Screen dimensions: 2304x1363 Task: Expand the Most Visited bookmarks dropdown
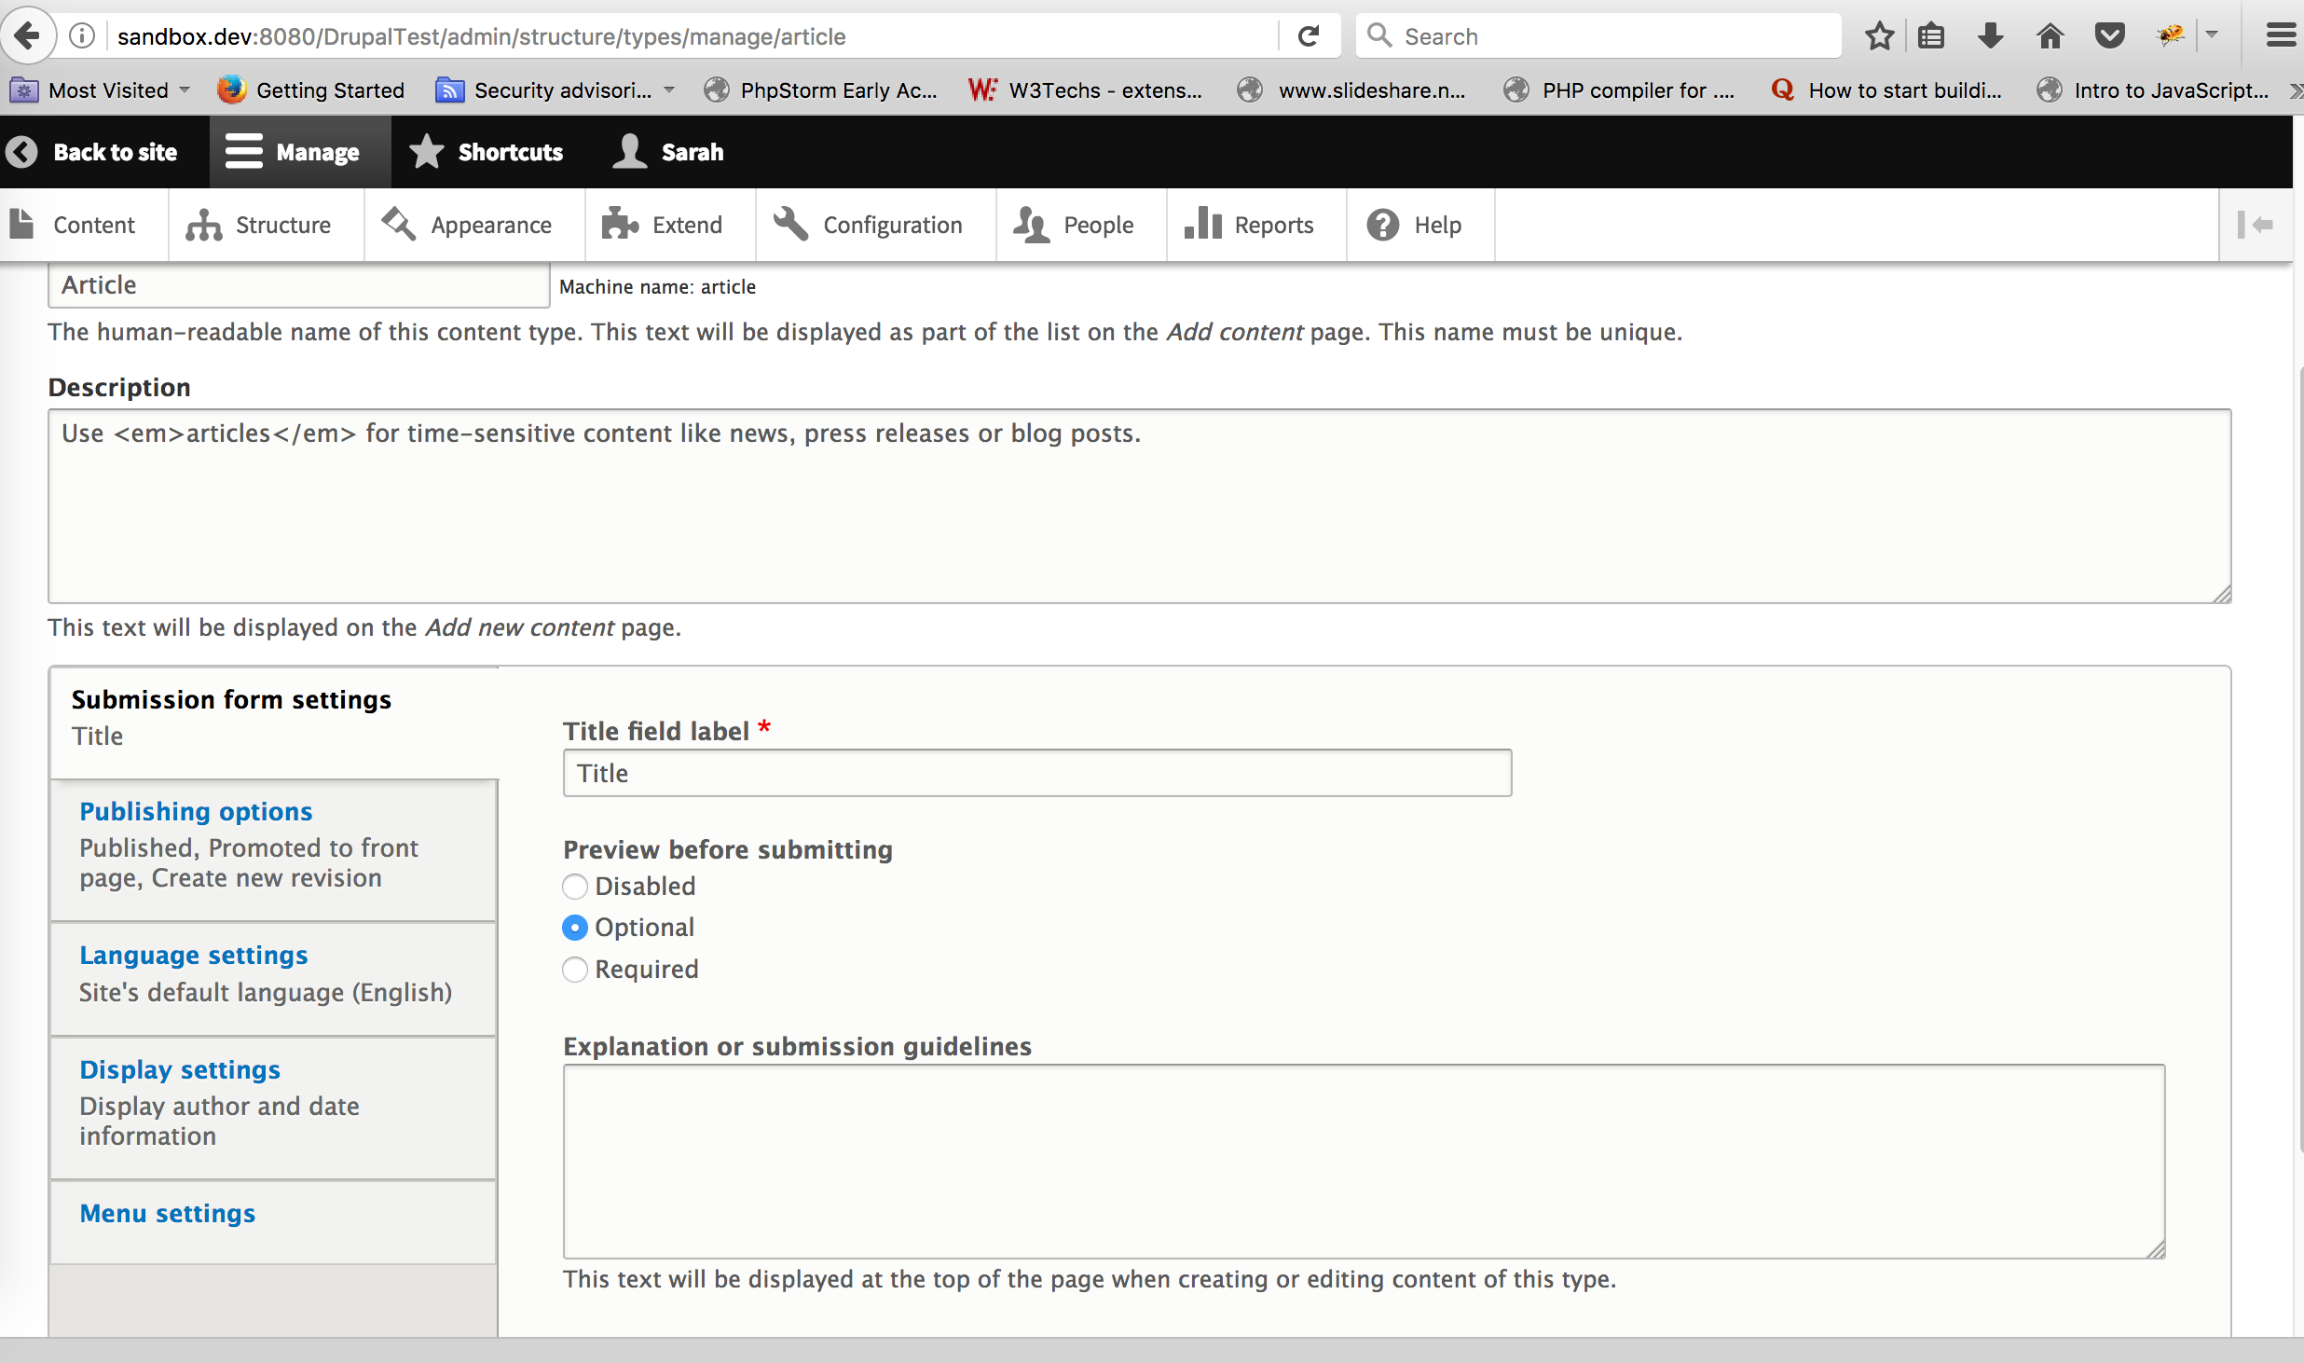click(x=185, y=89)
